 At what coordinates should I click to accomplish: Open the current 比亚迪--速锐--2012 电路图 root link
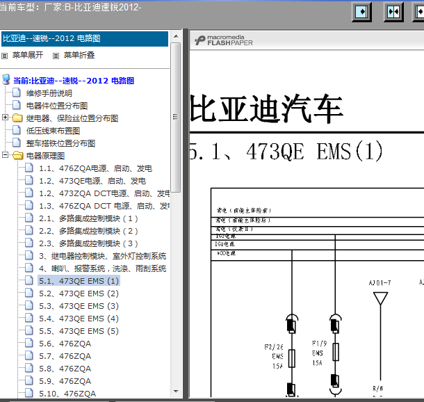tap(74, 81)
